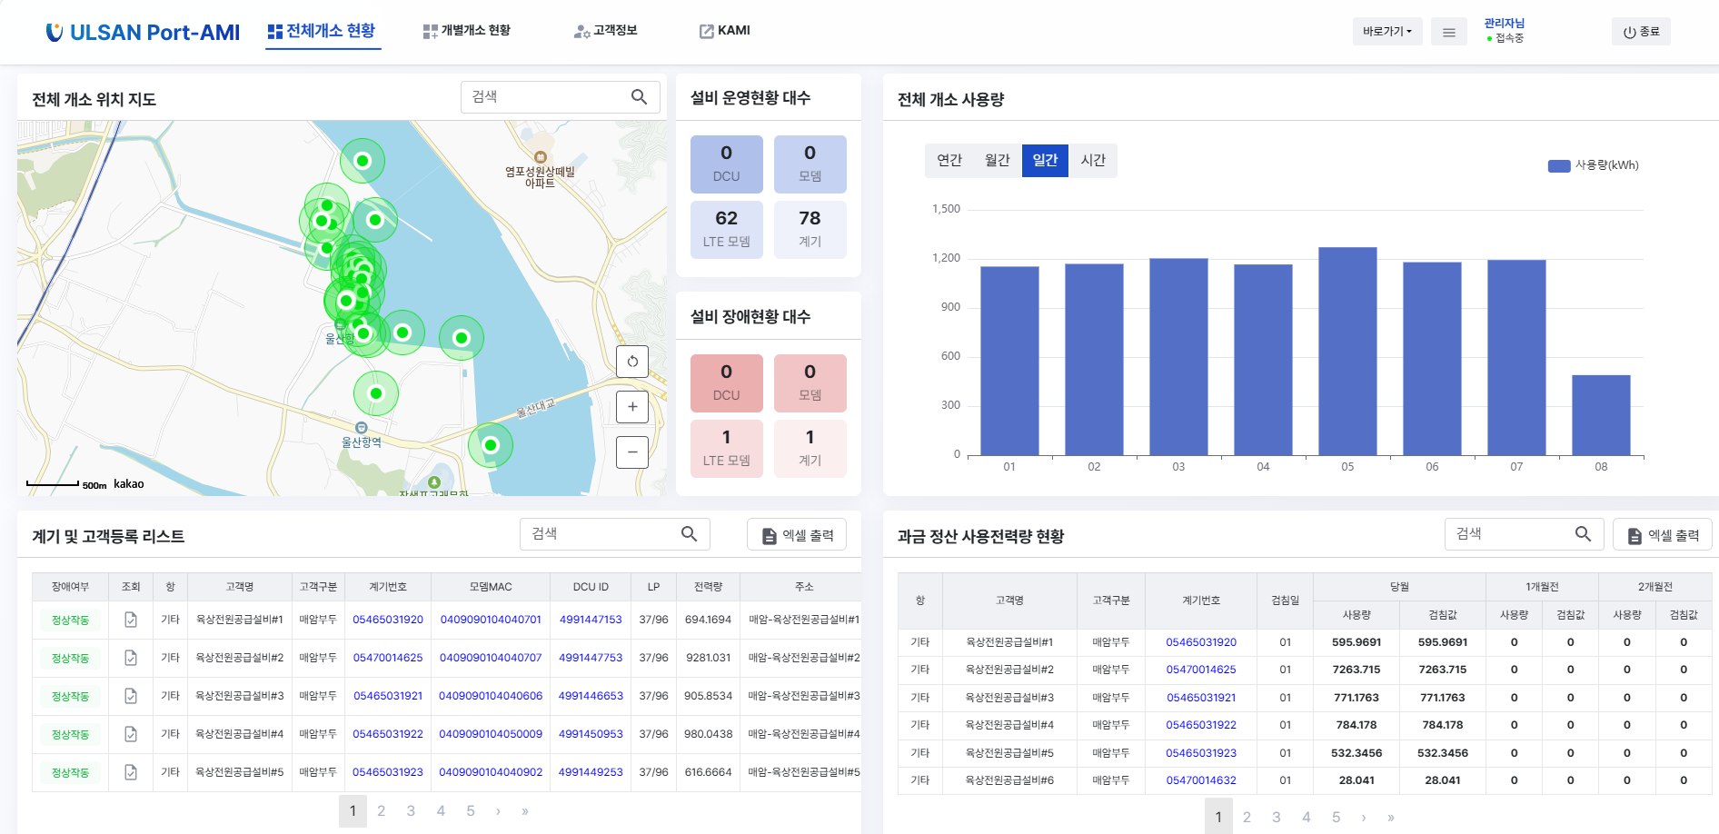Select the fault DCU red card
The height and width of the screenshot is (834, 1719).
727,383
